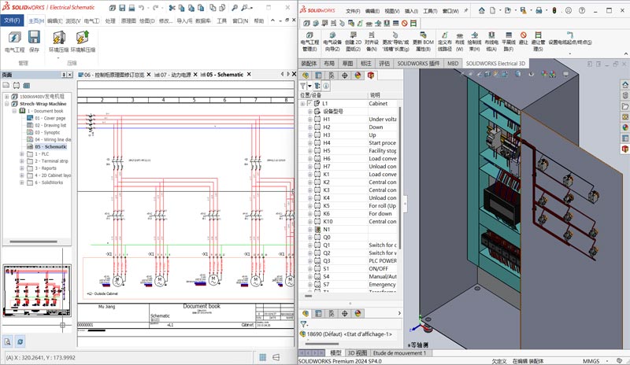Open 文件(F) menu in Electrical Schematic
This screenshot has height=365, width=630.
tap(12, 20)
